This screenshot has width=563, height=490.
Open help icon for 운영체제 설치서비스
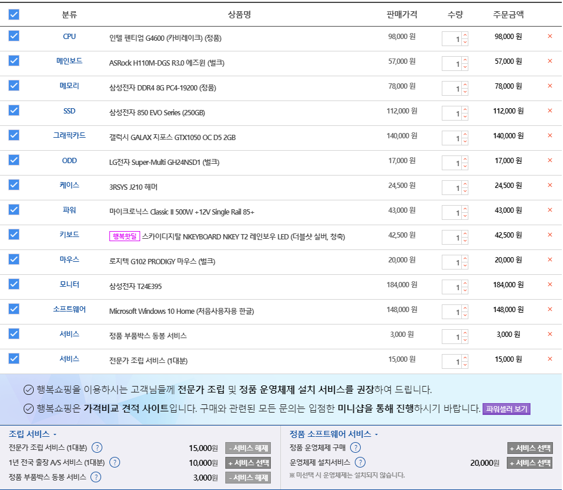click(360, 462)
